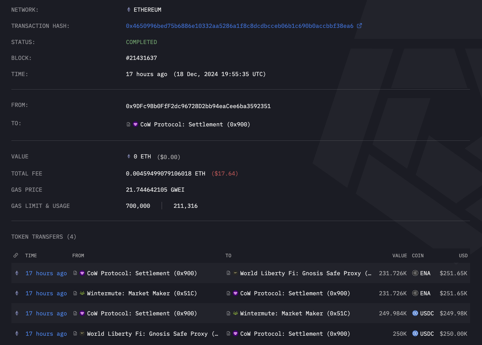Click USDC coin icon on 249.984K row
The width and height of the screenshot is (482, 345).
click(x=415, y=313)
